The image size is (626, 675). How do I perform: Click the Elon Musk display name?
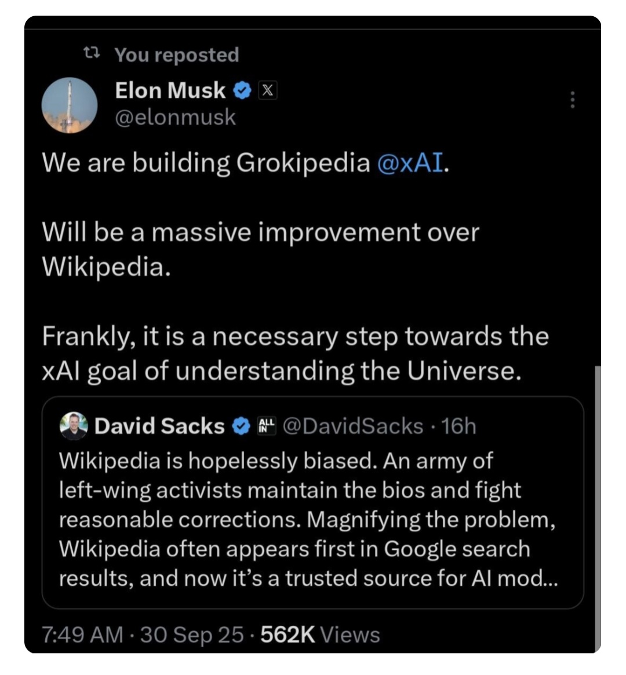point(170,90)
